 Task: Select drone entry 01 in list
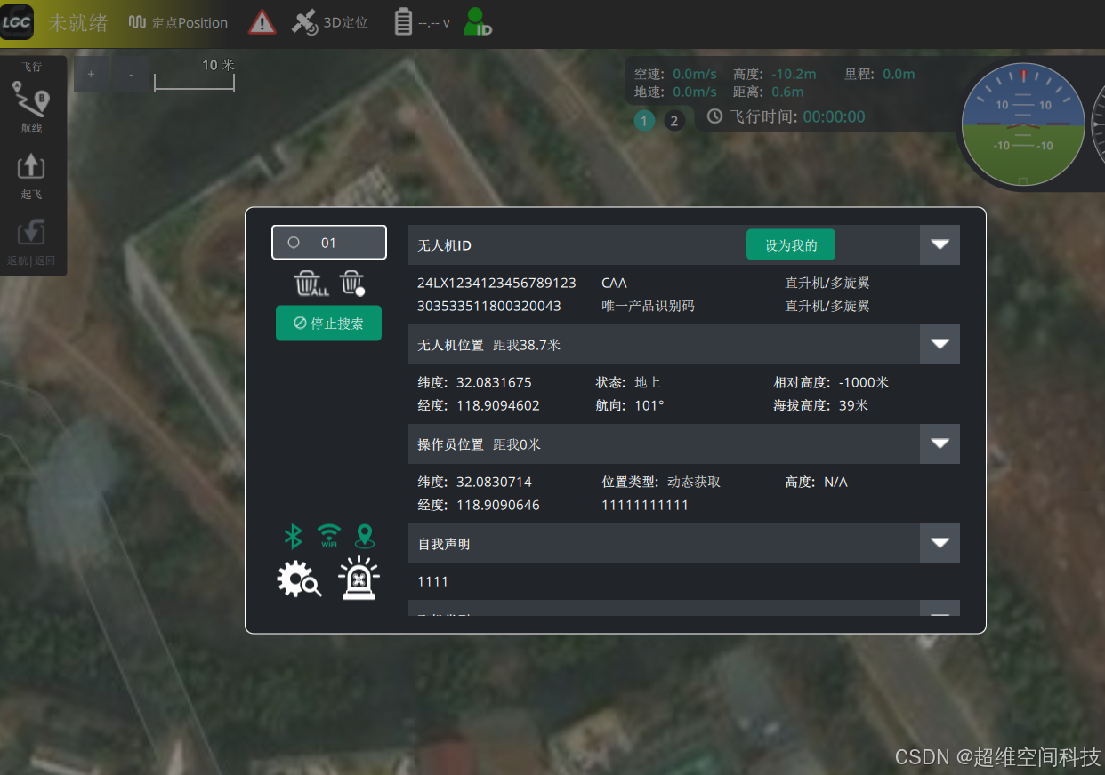329,243
